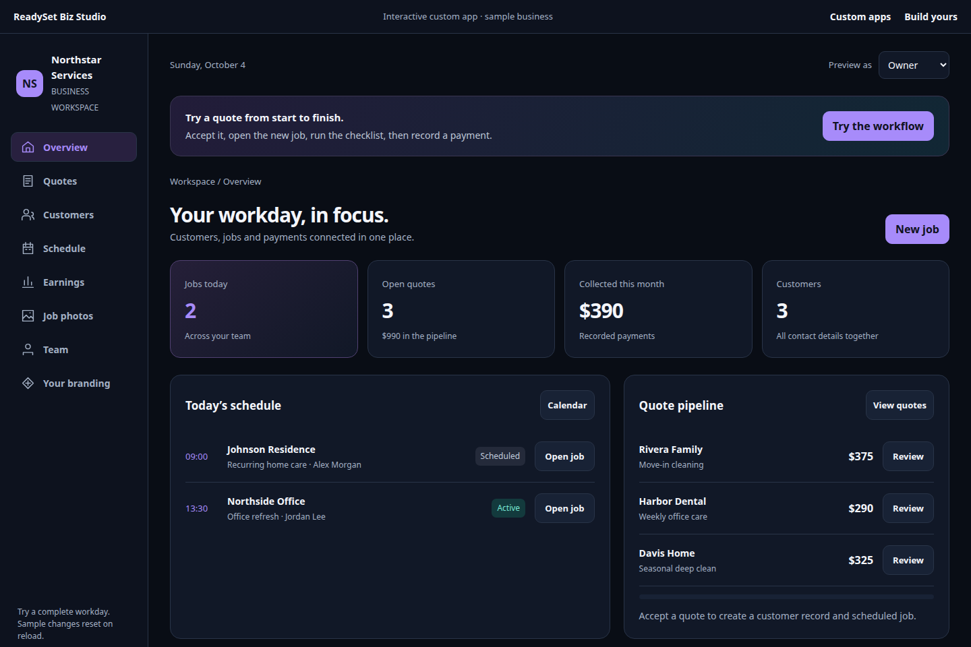971x647 pixels.
Task: Click the Your branding diamond icon
Action: (x=28, y=383)
